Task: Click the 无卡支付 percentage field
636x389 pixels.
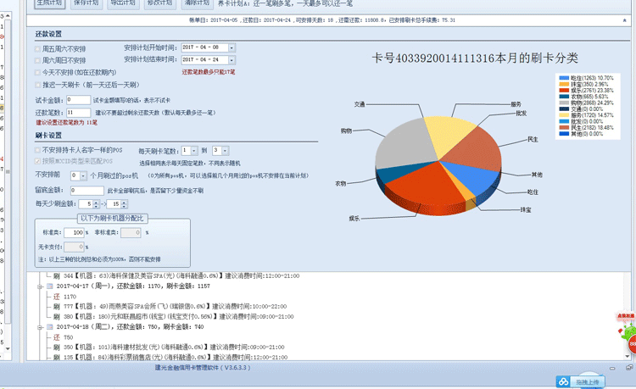Action: pyautogui.click(x=74, y=247)
